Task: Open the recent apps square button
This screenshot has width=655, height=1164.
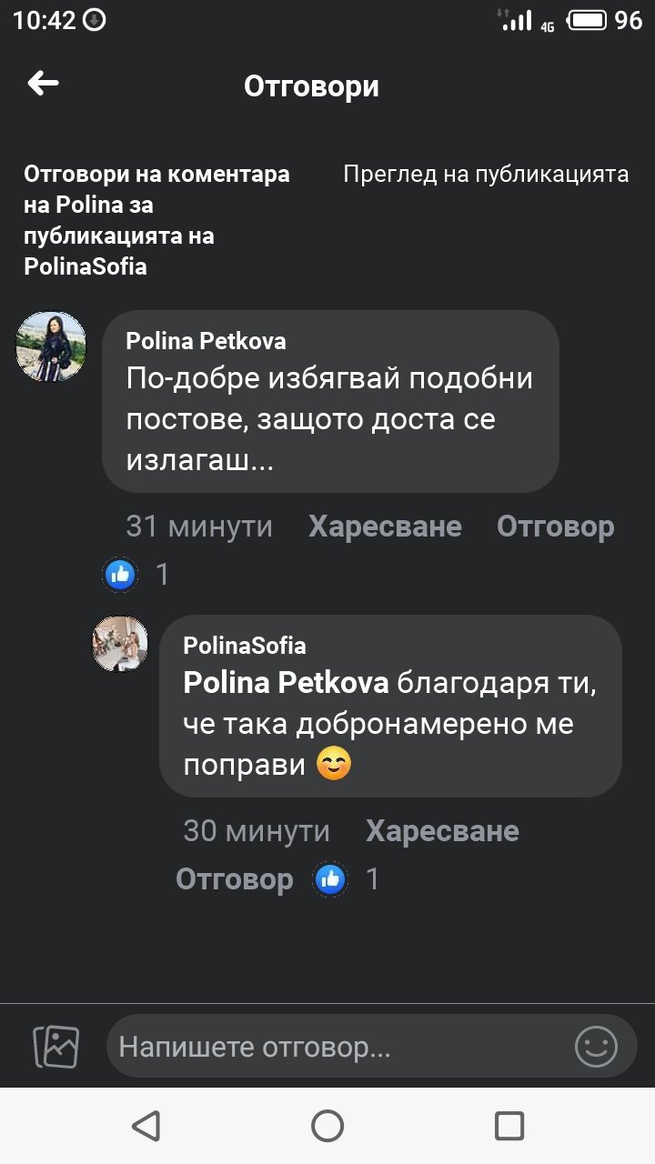Action: 509,1126
